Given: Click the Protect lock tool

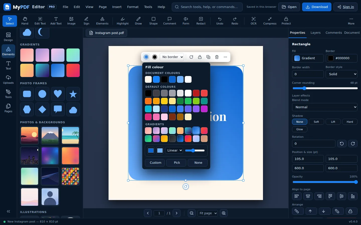Looking at the screenshot, I should point(286,21).
